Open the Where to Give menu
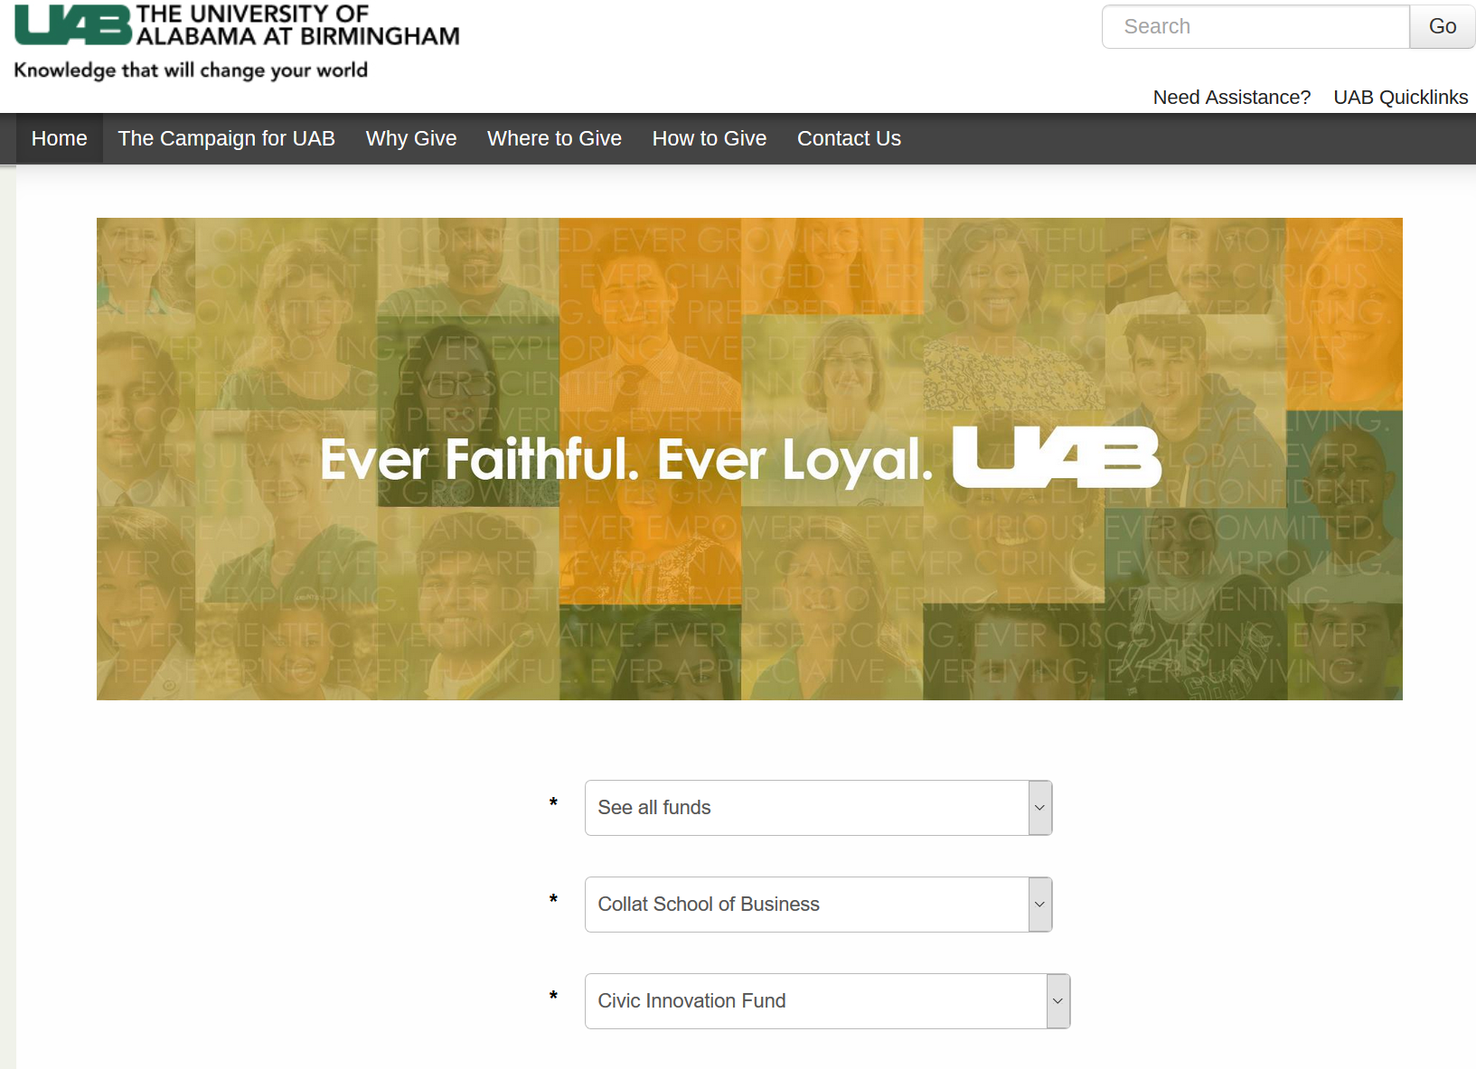 pyautogui.click(x=555, y=138)
